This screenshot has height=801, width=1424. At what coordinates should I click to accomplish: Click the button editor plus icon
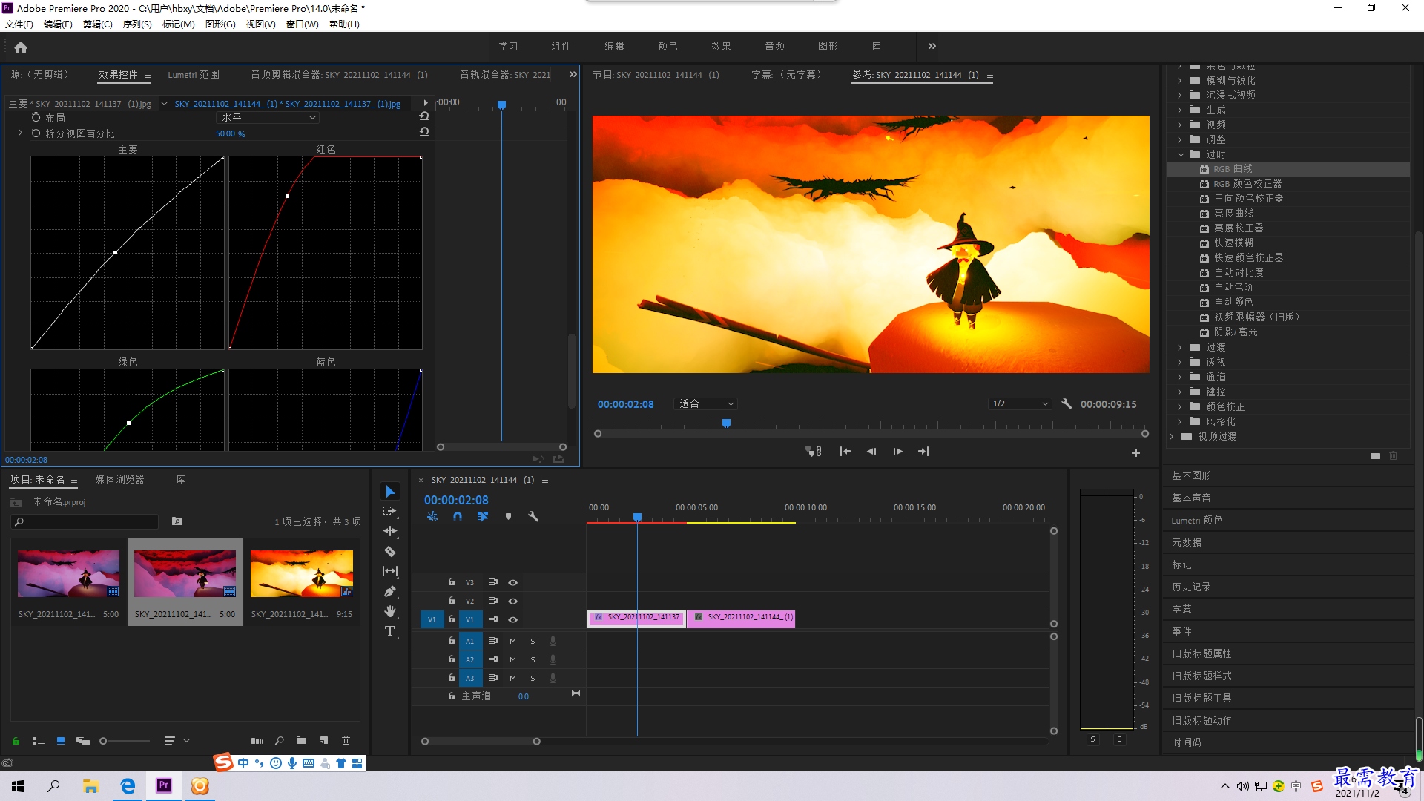(1135, 452)
